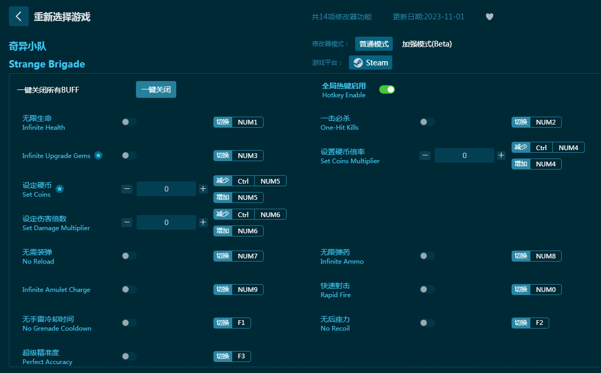Decrease Set Damage Multiplier with minus
601x373 pixels.
pos(127,222)
